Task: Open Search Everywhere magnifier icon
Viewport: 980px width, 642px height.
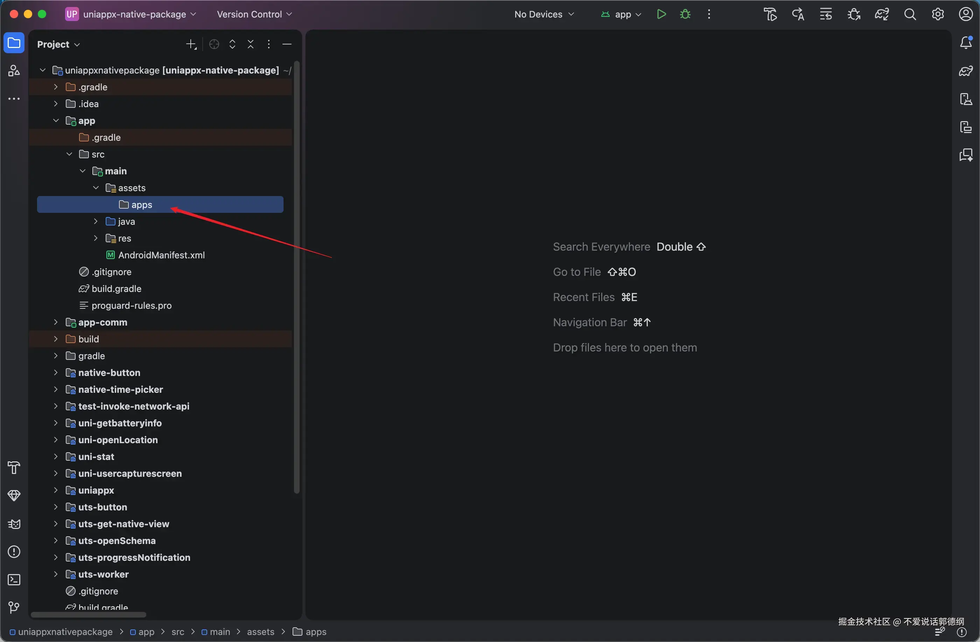Action: pyautogui.click(x=910, y=14)
